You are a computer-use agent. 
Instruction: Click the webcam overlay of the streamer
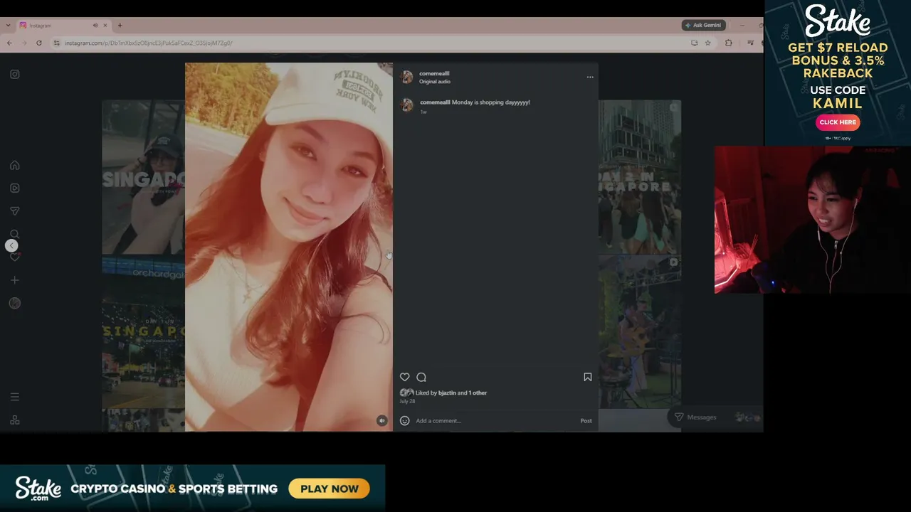pos(813,220)
